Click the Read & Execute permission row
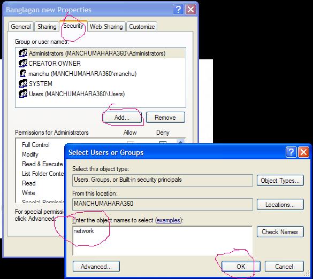Image resolution: width=313 pixels, height=279 pixels. pyautogui.click(x=42, y=164)
